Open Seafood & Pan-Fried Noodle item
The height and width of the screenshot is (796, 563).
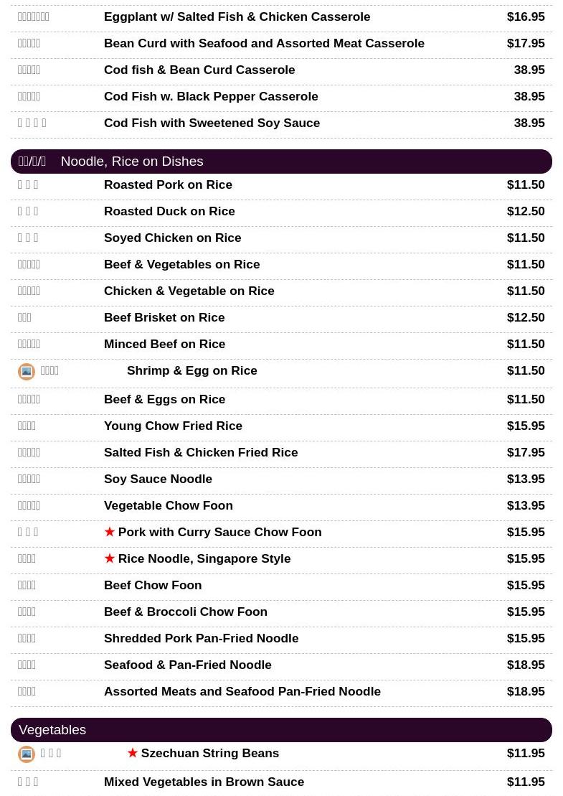pos(281,665)
